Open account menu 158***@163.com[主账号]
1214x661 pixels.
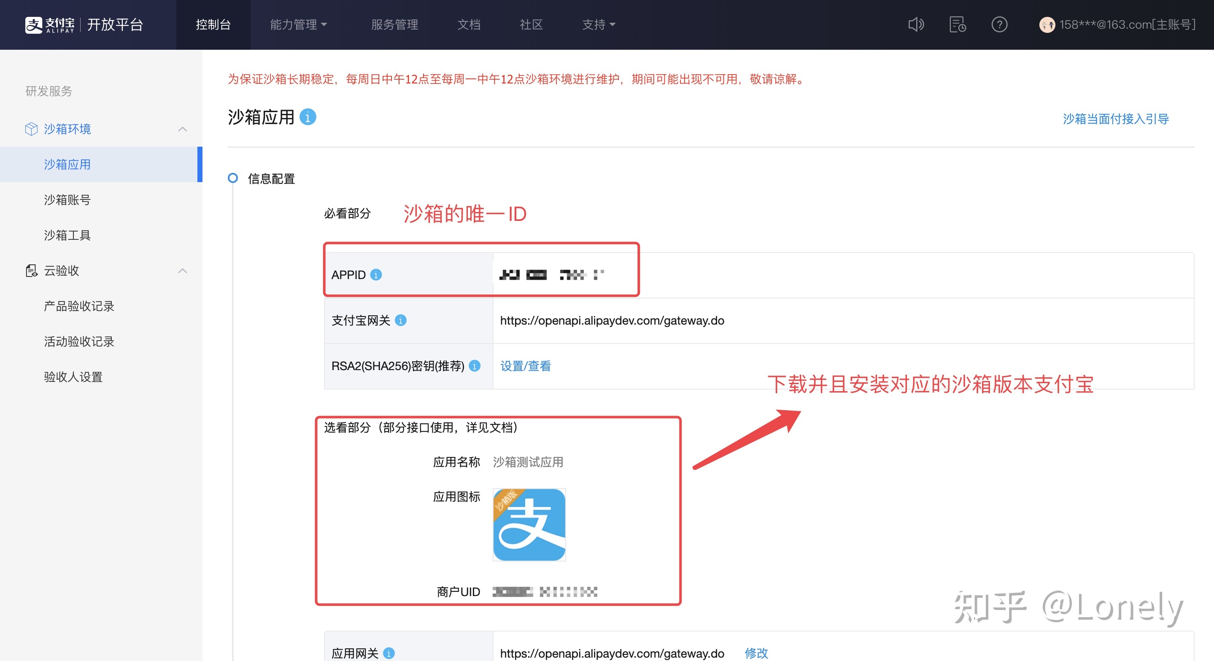[x=1127, y=24]
